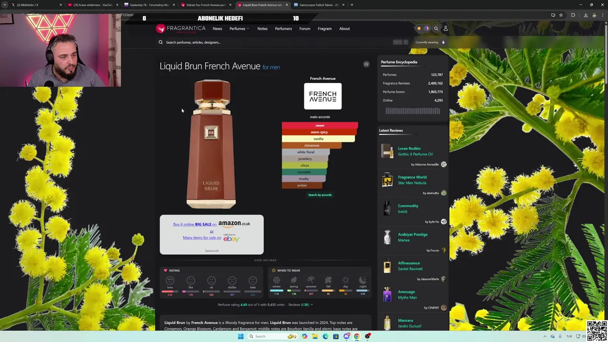Open the Windows Start menu
This screenshot has width=608, height=342.
point(241,336)
